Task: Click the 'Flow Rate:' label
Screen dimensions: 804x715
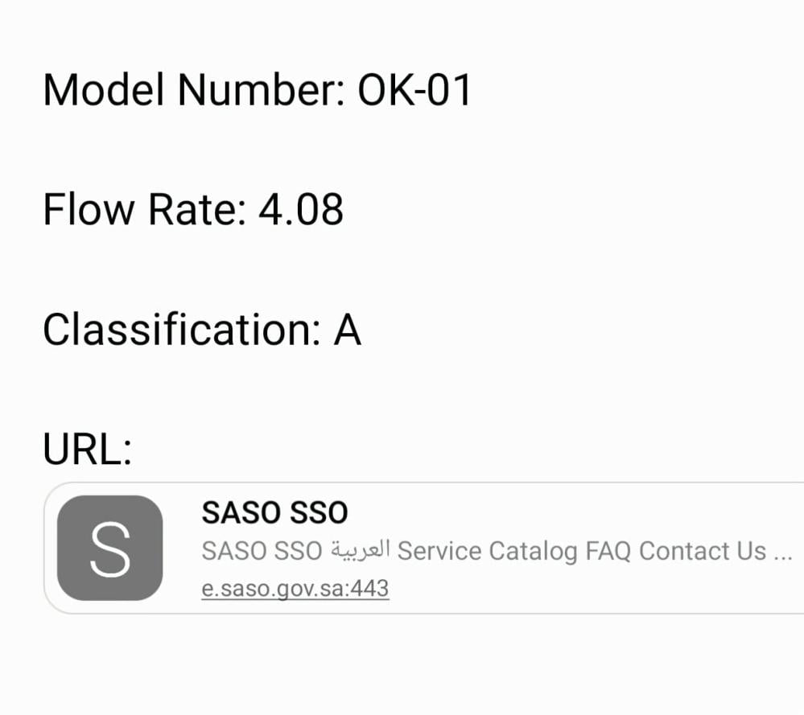Action: point(143,209)
